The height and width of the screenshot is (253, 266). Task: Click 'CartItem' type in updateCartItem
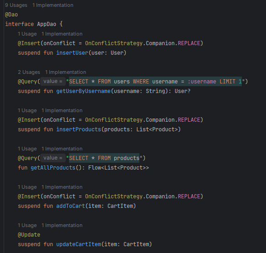[136, 244]
